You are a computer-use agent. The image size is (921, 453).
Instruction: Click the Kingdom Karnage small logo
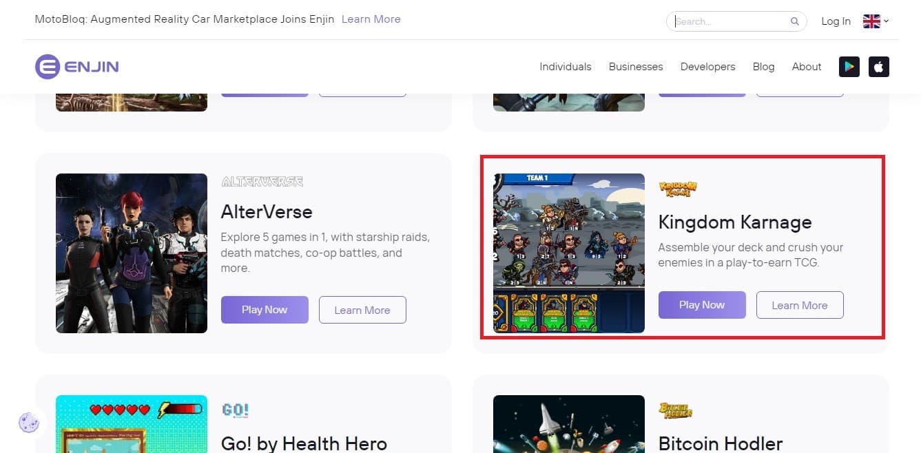[x=678, y=189]
